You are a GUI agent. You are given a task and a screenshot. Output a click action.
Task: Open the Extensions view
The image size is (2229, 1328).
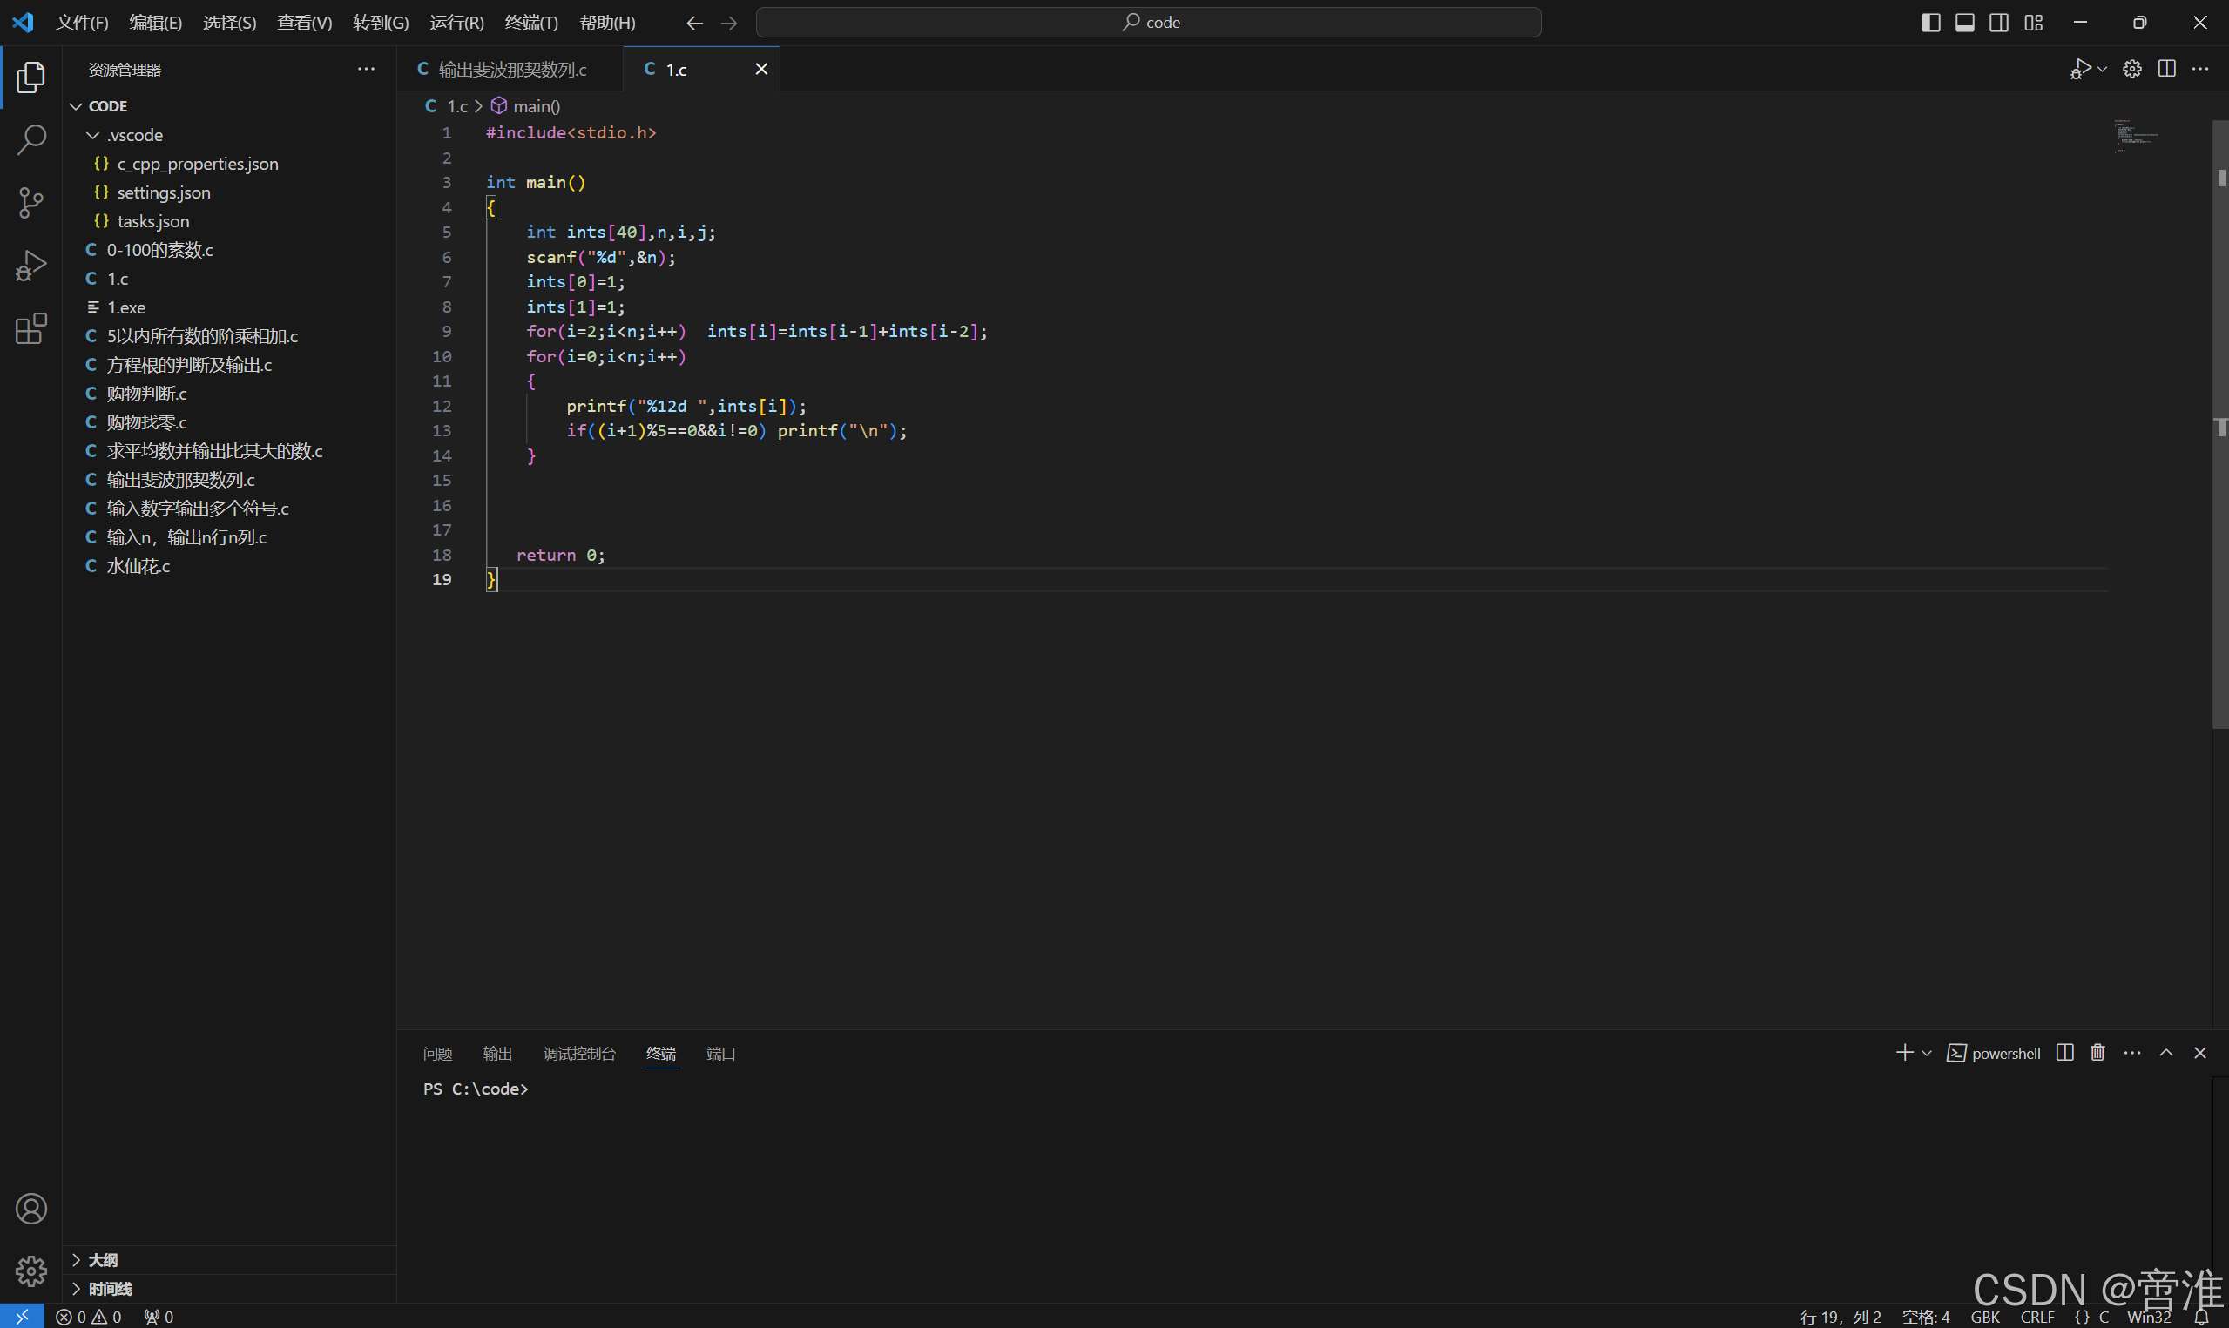point(31,328)
